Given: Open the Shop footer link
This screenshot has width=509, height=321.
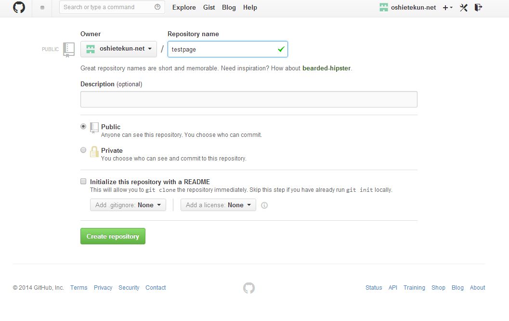Looking at the screenshot, I should 438,288.
